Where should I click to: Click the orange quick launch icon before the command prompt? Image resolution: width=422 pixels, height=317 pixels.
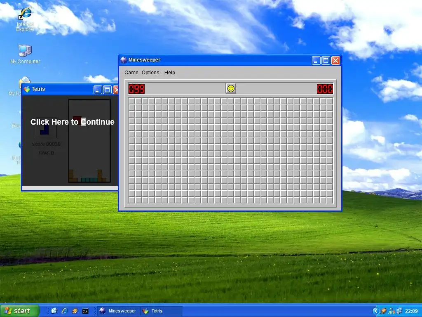(75, 311)
